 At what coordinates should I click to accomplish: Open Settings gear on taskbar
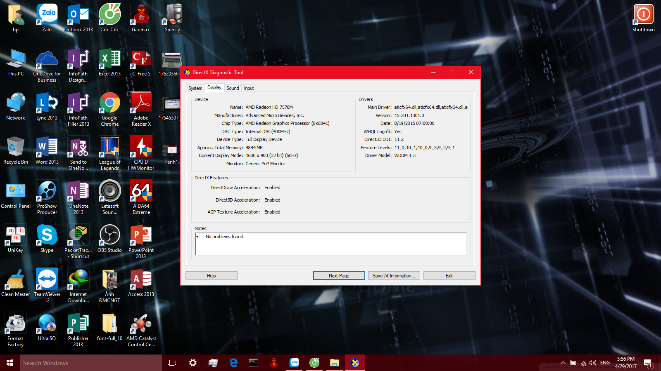[x=193, y=363]
